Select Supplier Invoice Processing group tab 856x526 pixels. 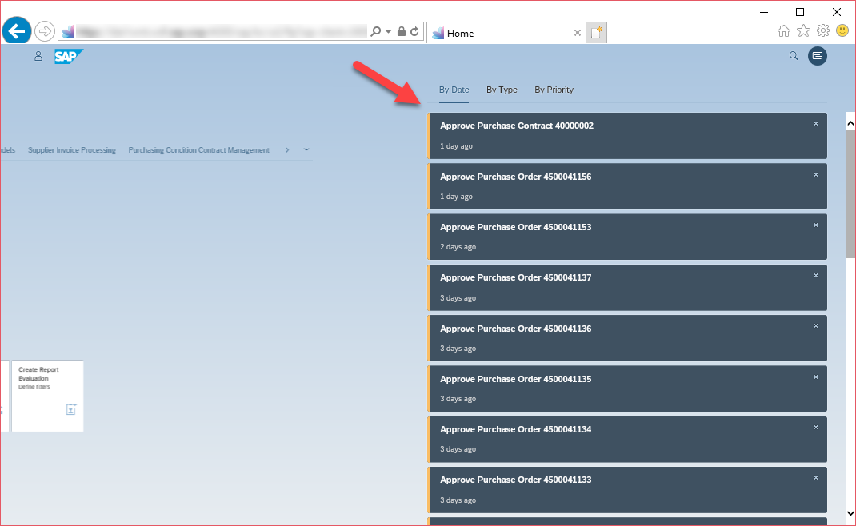72,150
